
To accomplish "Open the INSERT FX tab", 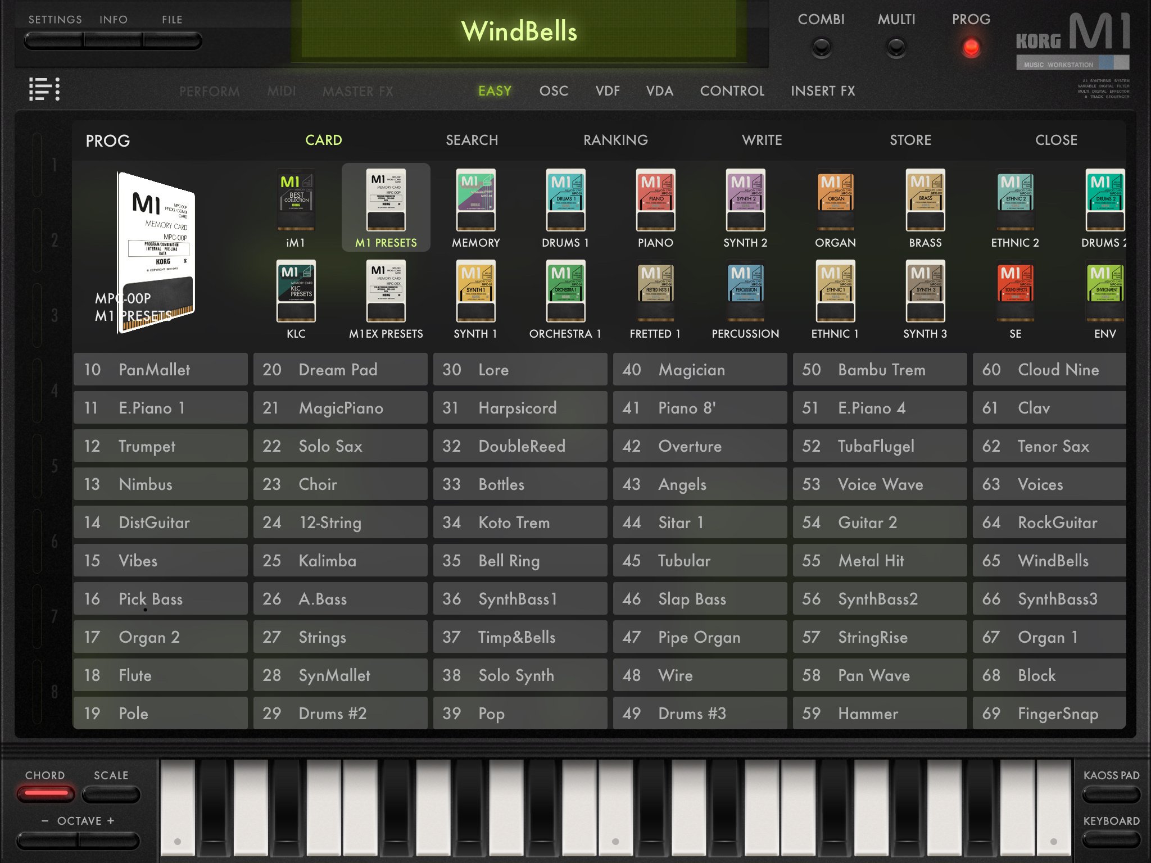I will point(823,91).
